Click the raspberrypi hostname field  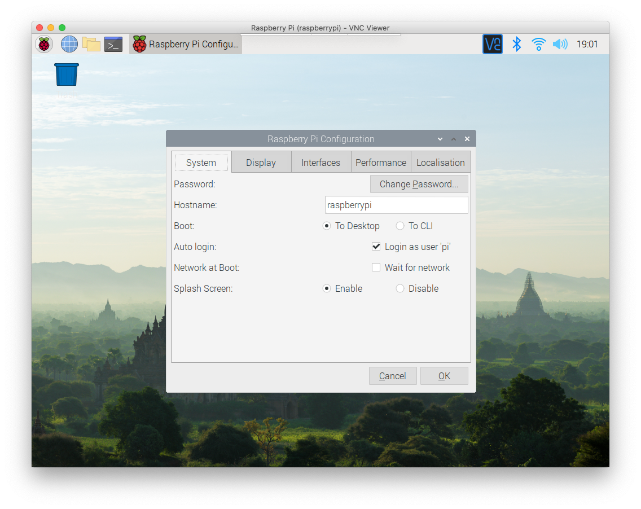[396, 205]
